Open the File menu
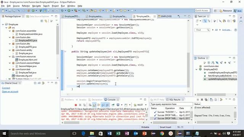This screenshot has width=244, height=137. 3,6
